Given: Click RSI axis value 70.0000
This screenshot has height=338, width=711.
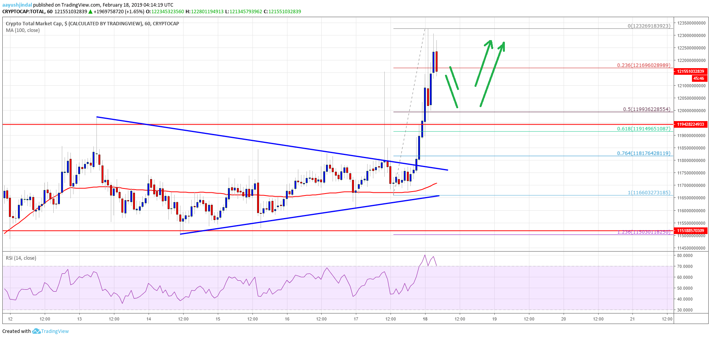Looking at the screenshot, I should click(685, 266).
